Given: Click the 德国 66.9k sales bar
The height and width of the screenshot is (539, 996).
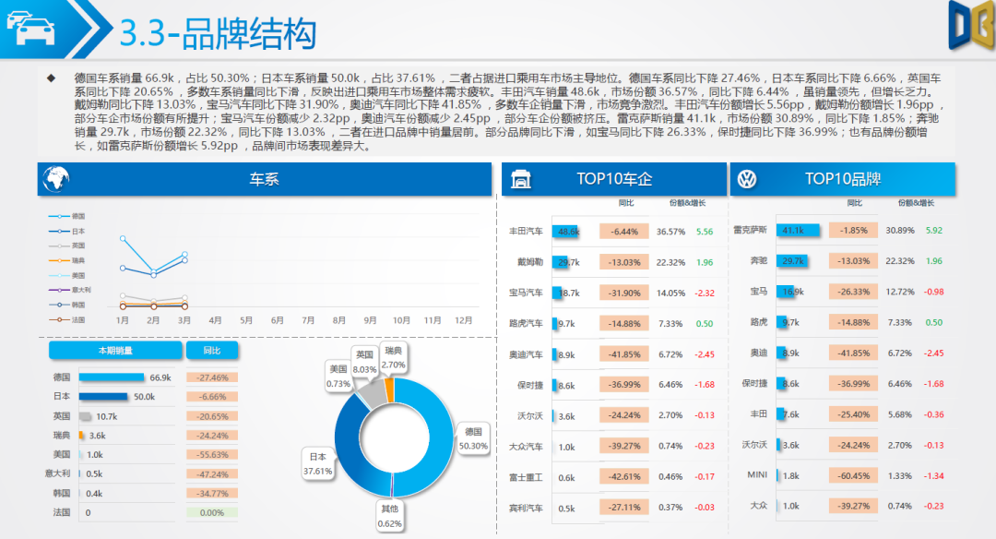Looking at the screenshot, I should (112, 377).
